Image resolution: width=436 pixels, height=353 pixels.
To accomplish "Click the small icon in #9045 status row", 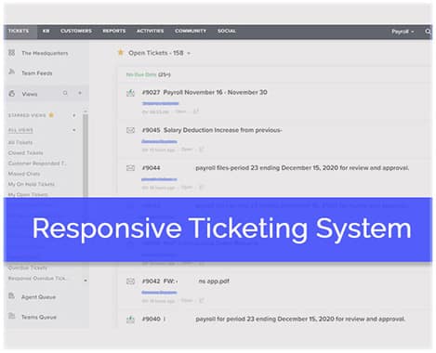I will coord(201,150).
